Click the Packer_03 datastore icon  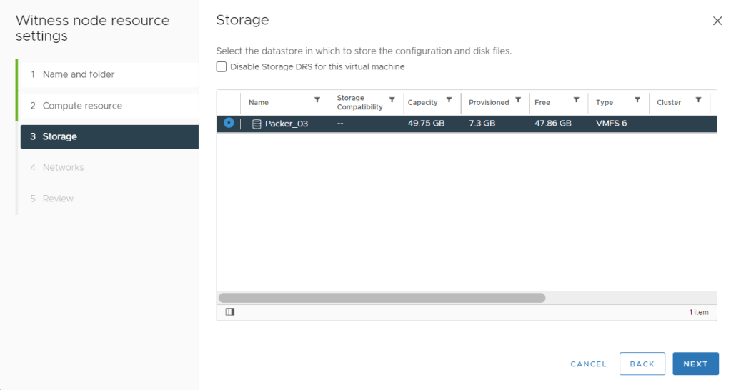coord(257,124)
